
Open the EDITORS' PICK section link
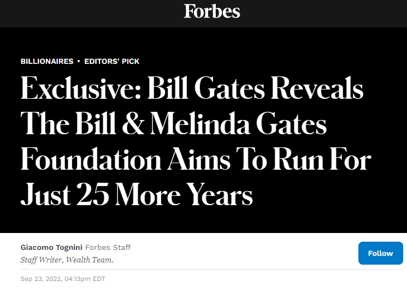click(112, 62)
